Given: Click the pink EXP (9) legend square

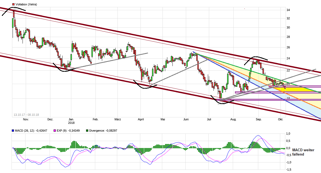Looking at the screenshot, I should pos(55,131).
